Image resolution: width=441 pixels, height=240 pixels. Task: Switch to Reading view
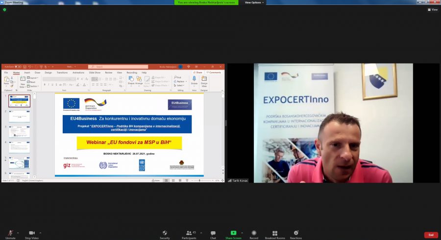(x=180, y=180)
